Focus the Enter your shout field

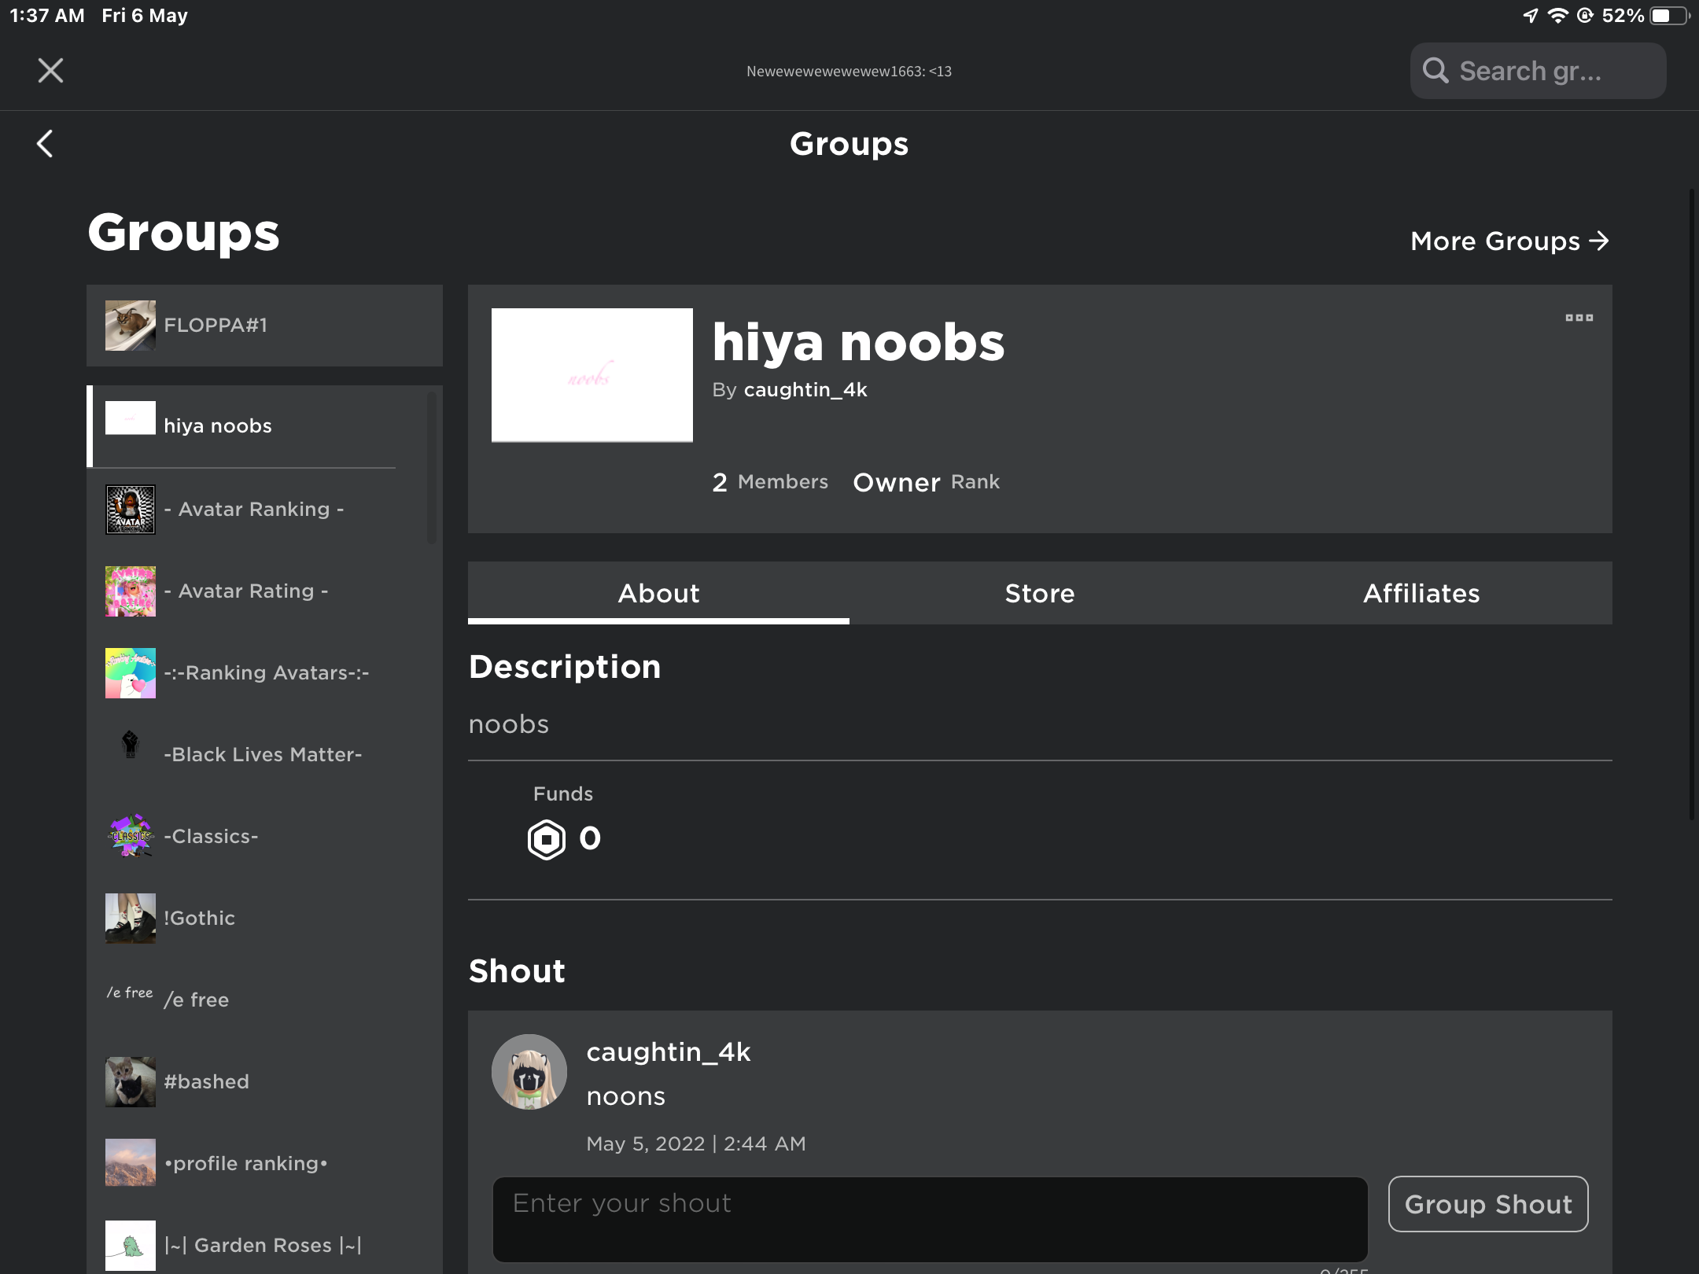click(x=930, y=1219)
